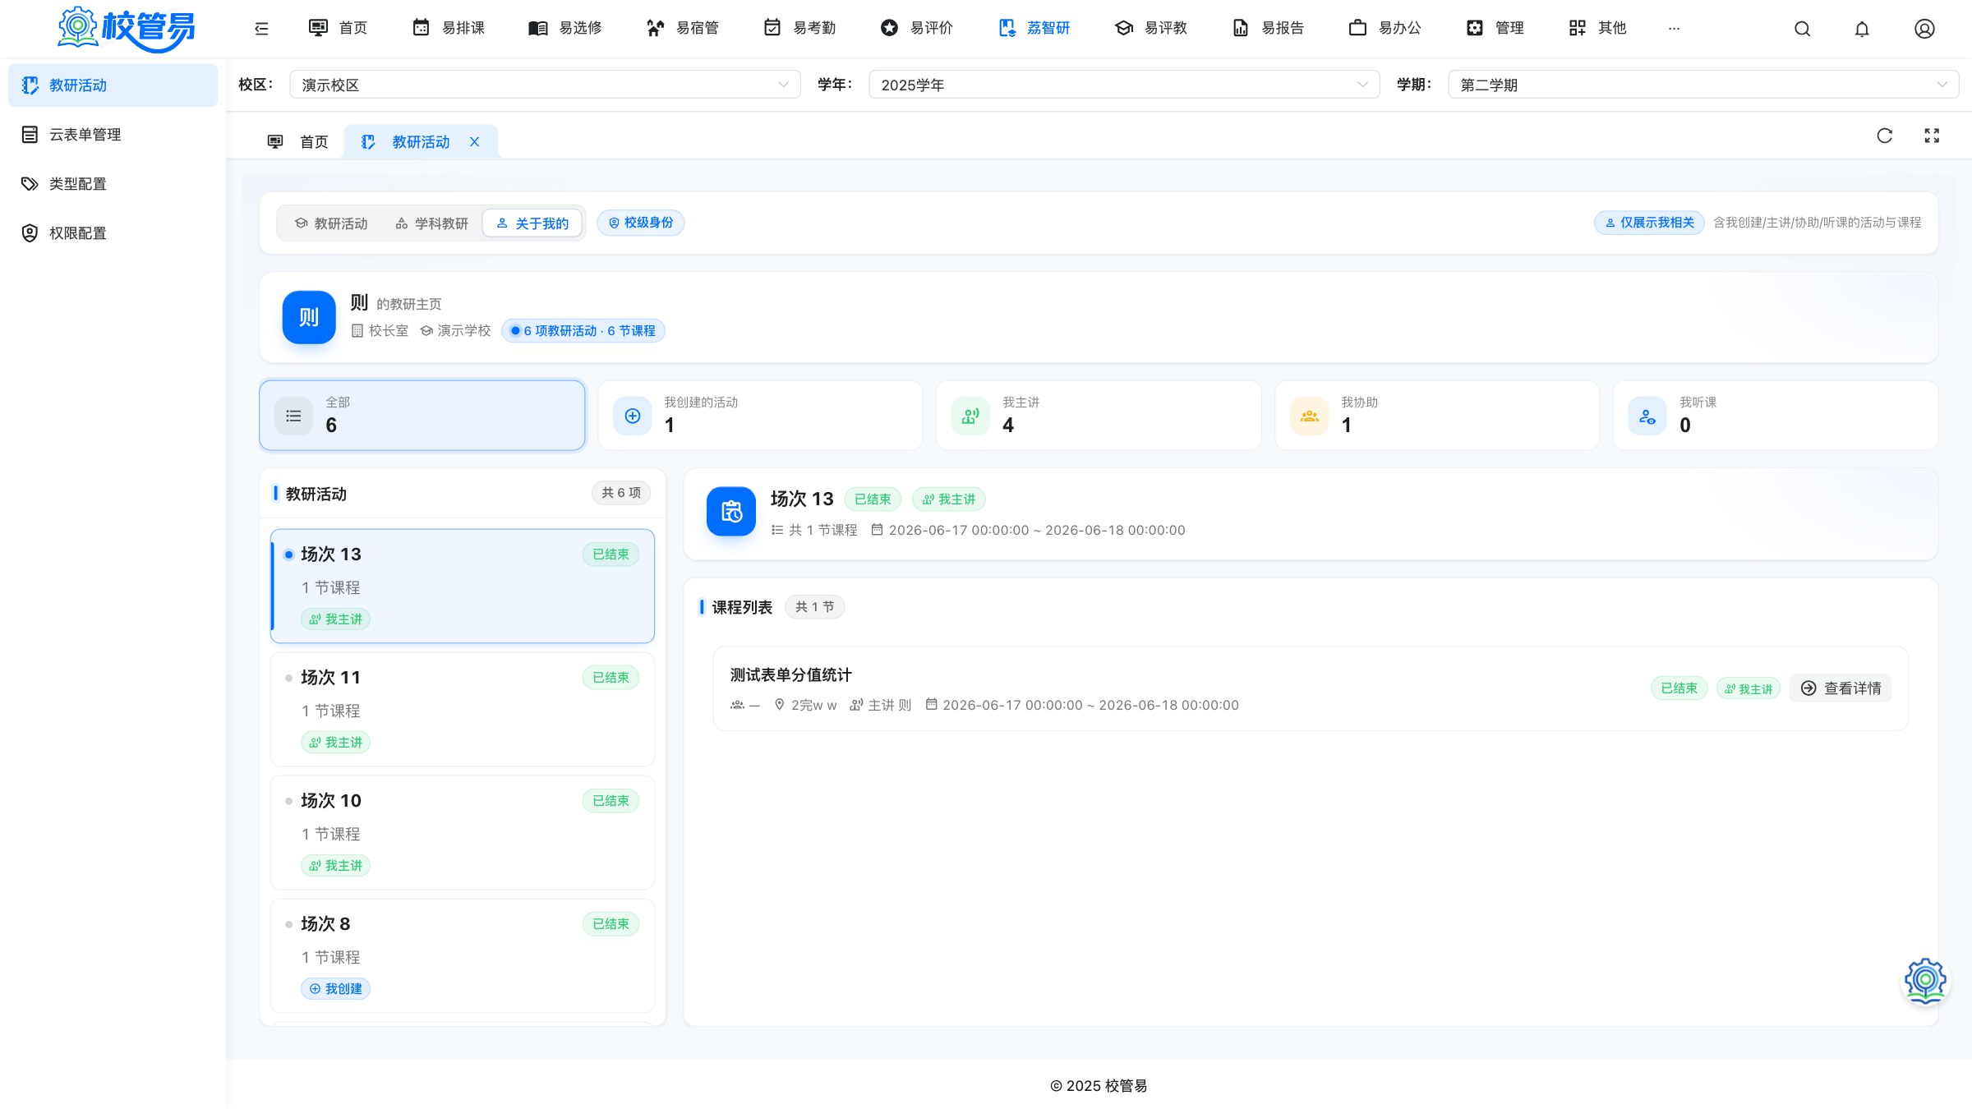The image size is (1972, 1109).
Task: Close the 教研活动 page tab
Action: point(474,142)
